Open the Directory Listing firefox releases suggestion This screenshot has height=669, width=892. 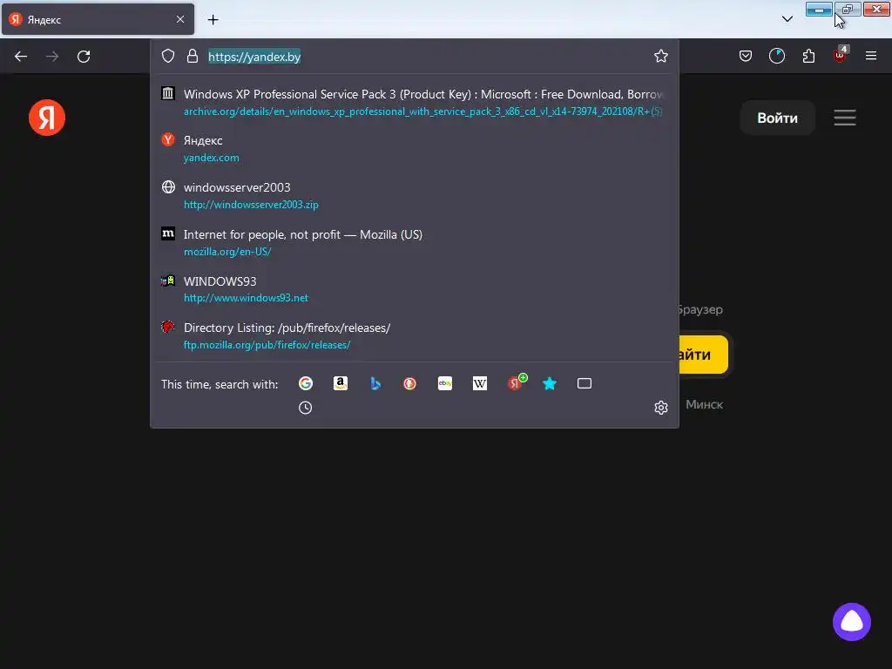click(x=414, y=335)
